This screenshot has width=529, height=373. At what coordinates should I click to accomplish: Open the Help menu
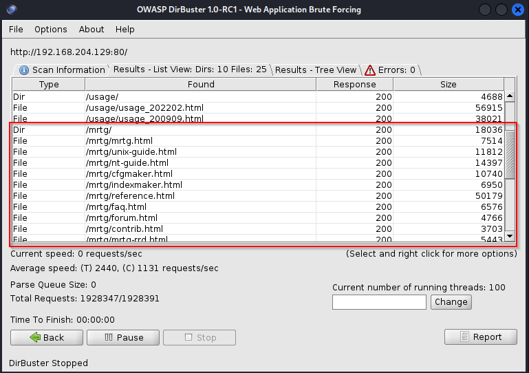coord(125,30)
